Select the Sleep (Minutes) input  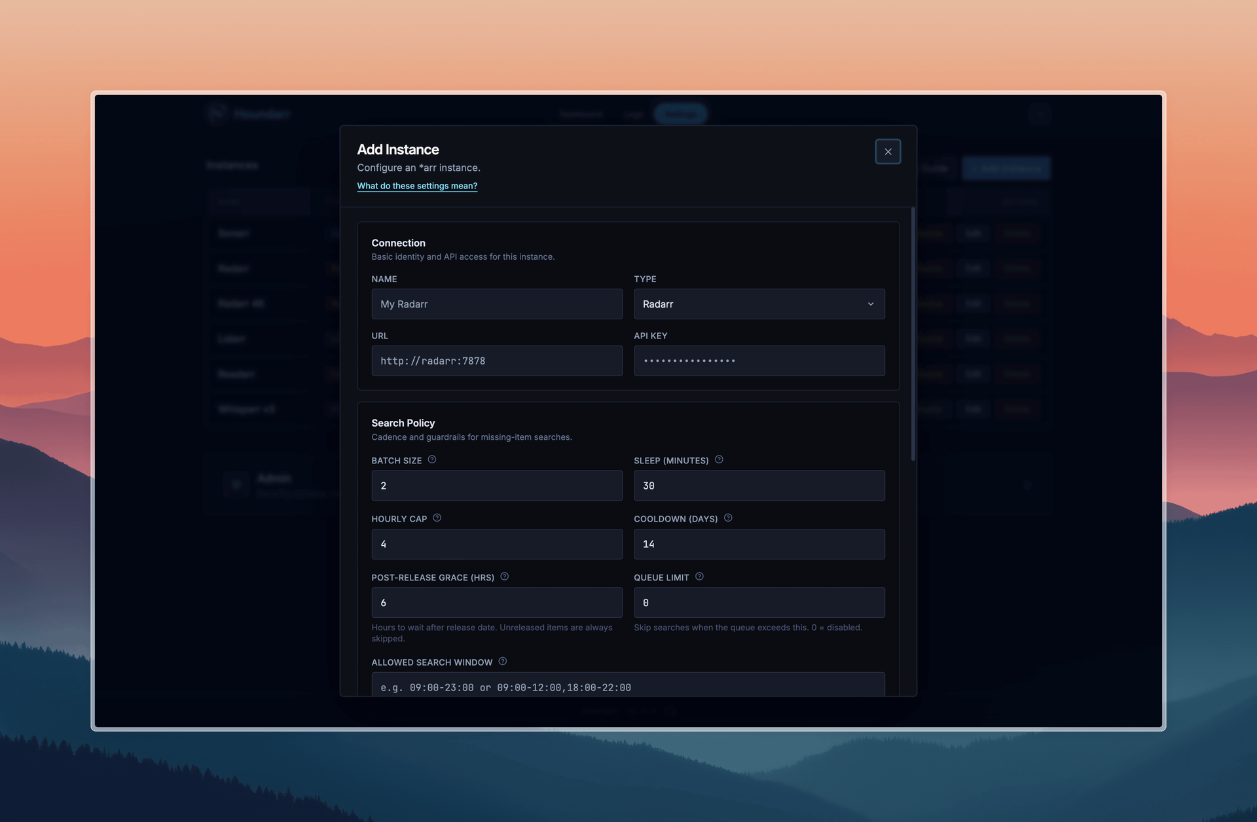tap(759, 486)
